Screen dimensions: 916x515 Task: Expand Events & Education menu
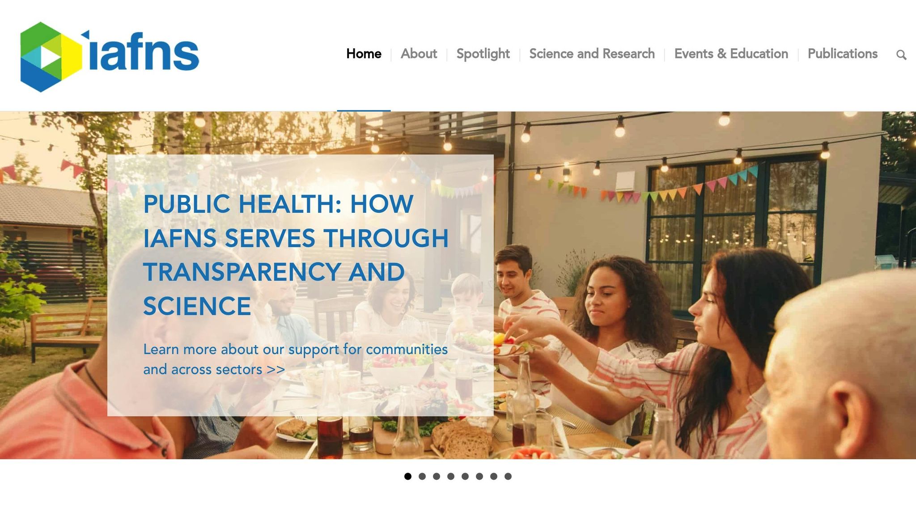point(731,54)
